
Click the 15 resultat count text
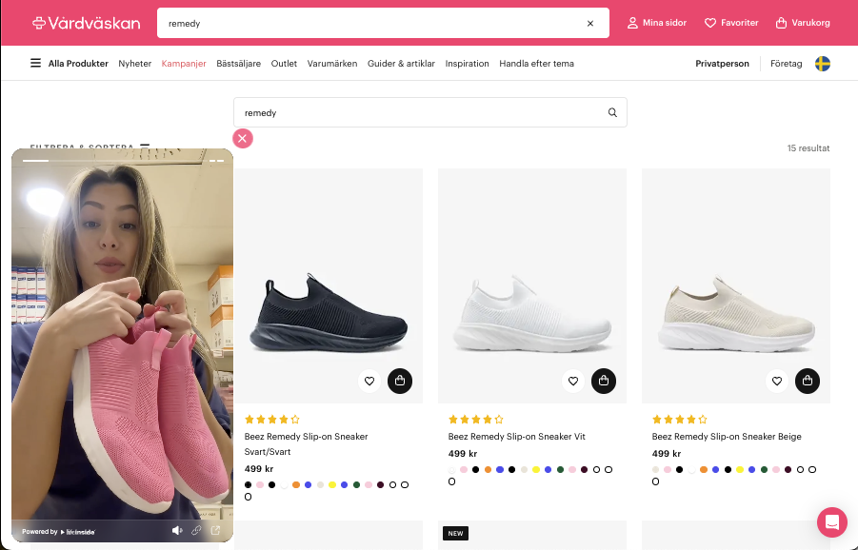808,148
